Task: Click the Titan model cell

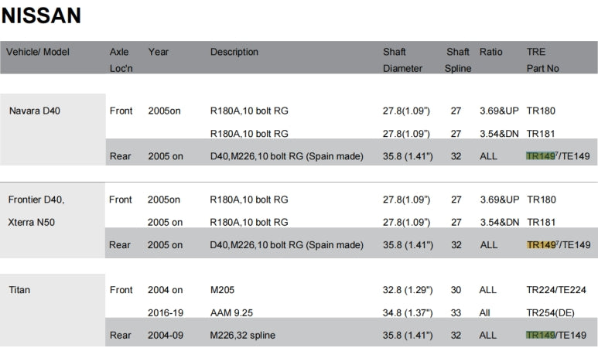Action: pyautogui.click(x=20, y=290)
